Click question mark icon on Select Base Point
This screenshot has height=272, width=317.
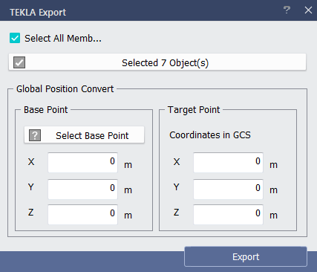click(35, 135)
